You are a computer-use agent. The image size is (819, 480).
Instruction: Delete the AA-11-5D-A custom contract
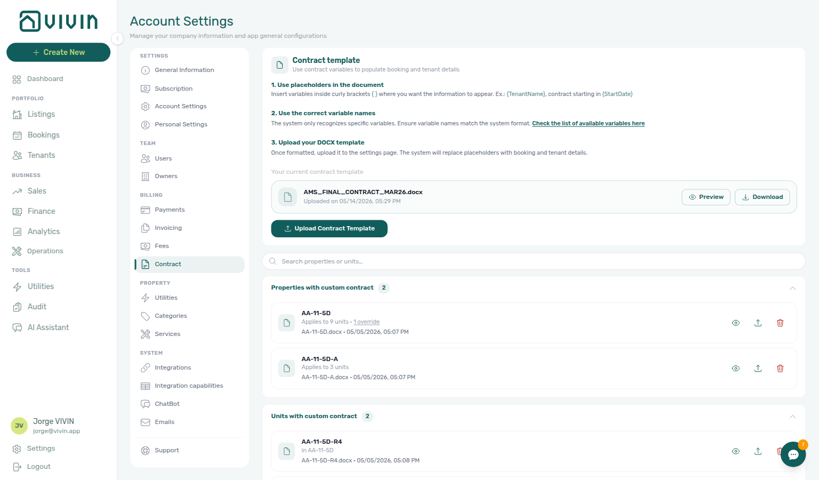point(780,369)
